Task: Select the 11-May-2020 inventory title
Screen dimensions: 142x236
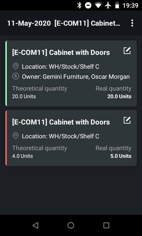Action: (64, 23)
